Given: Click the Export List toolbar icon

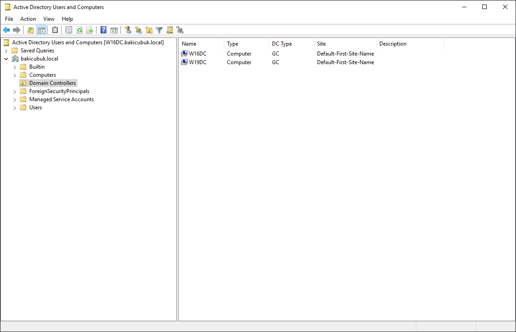Looking at the screenshot, I should pos(89,30).
